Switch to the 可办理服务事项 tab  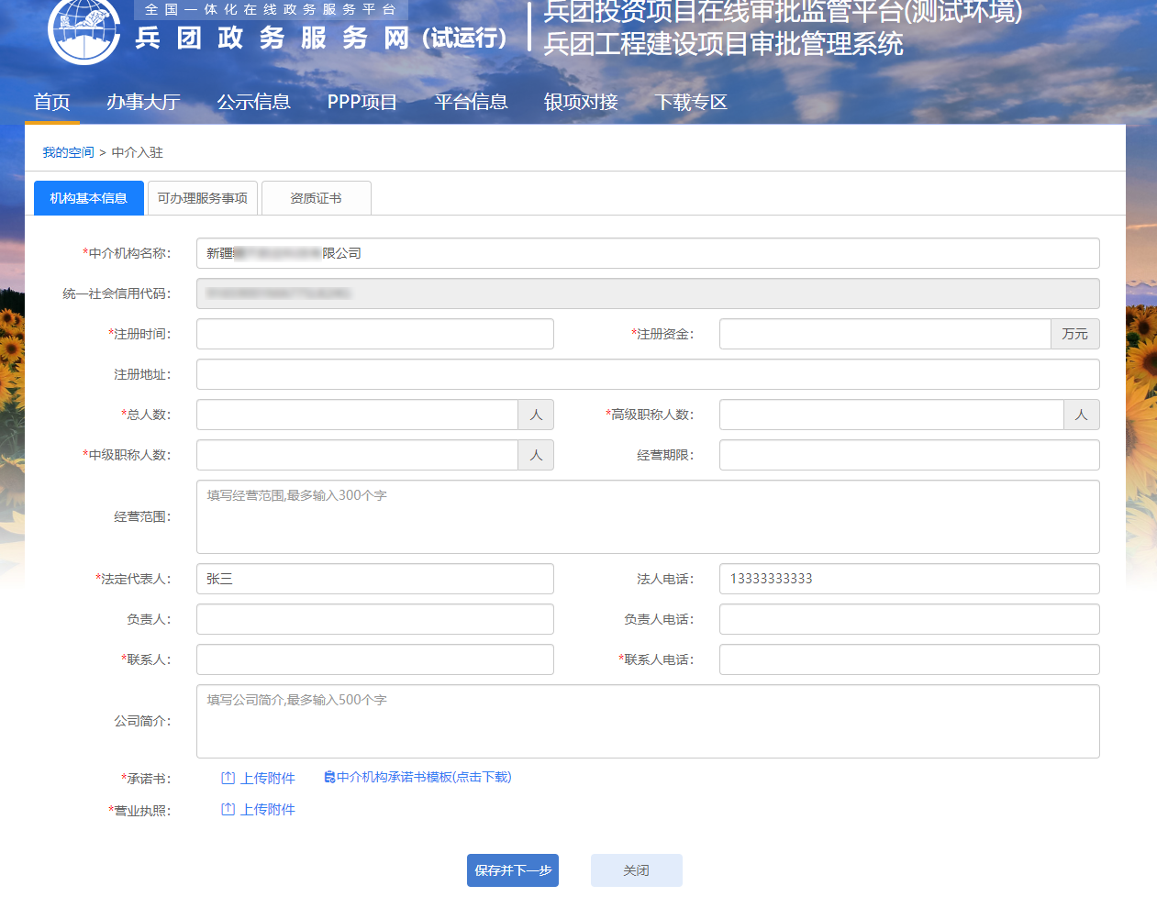[203, 198]
